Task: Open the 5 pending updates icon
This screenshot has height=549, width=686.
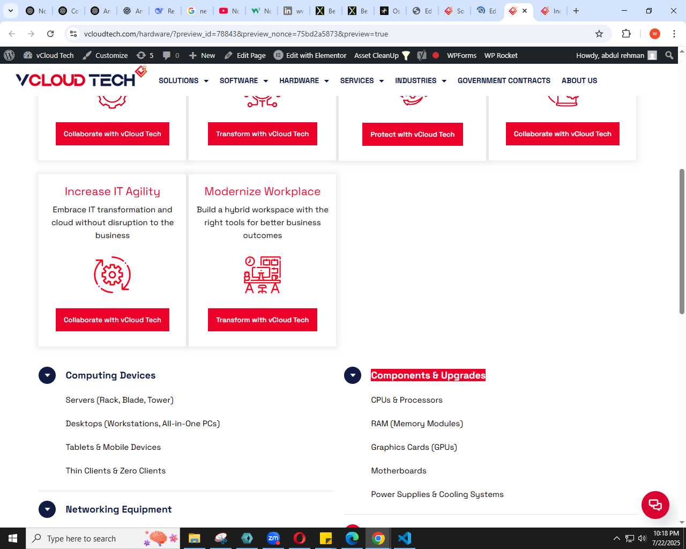Action: (145, 55)
